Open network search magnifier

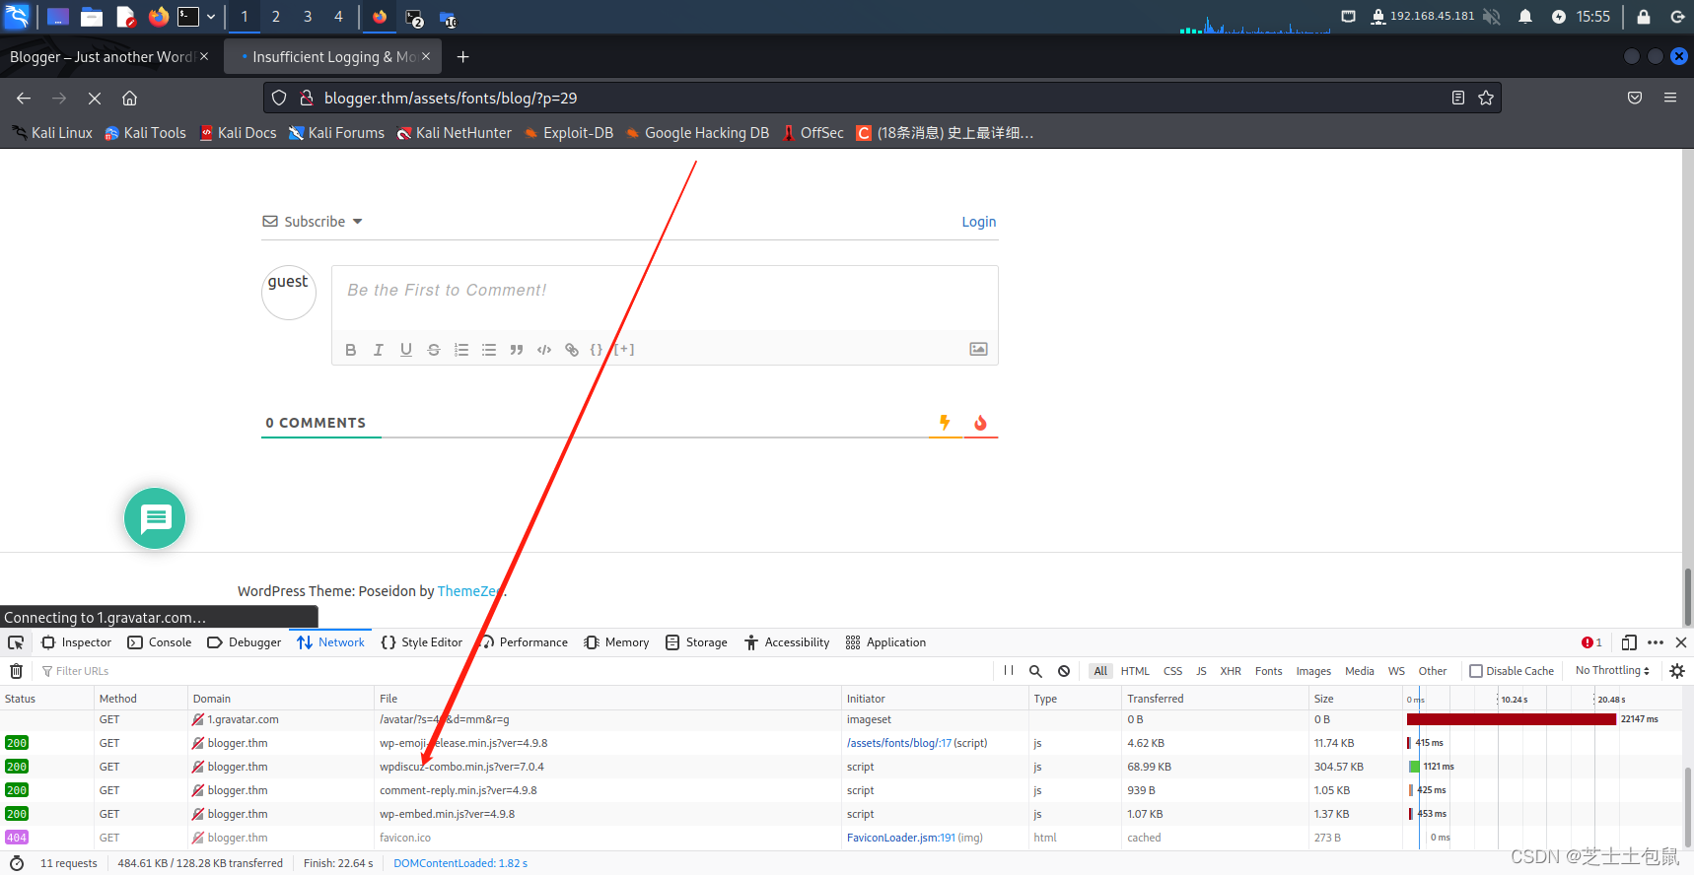[x=1035, y=671]
